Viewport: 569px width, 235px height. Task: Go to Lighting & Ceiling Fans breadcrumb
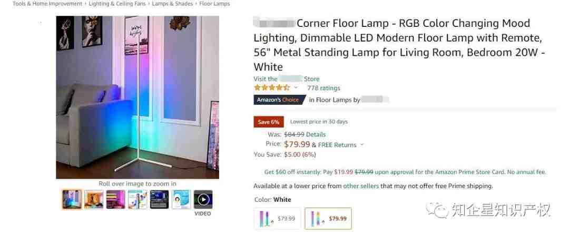coord(117,4)
